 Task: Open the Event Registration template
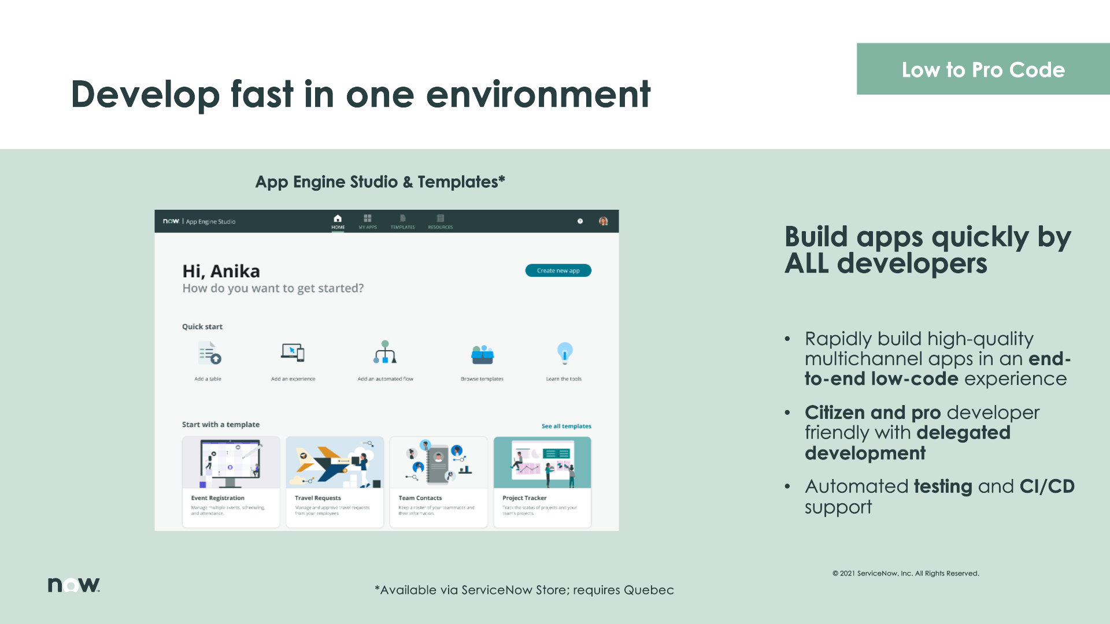click(231, 481)
